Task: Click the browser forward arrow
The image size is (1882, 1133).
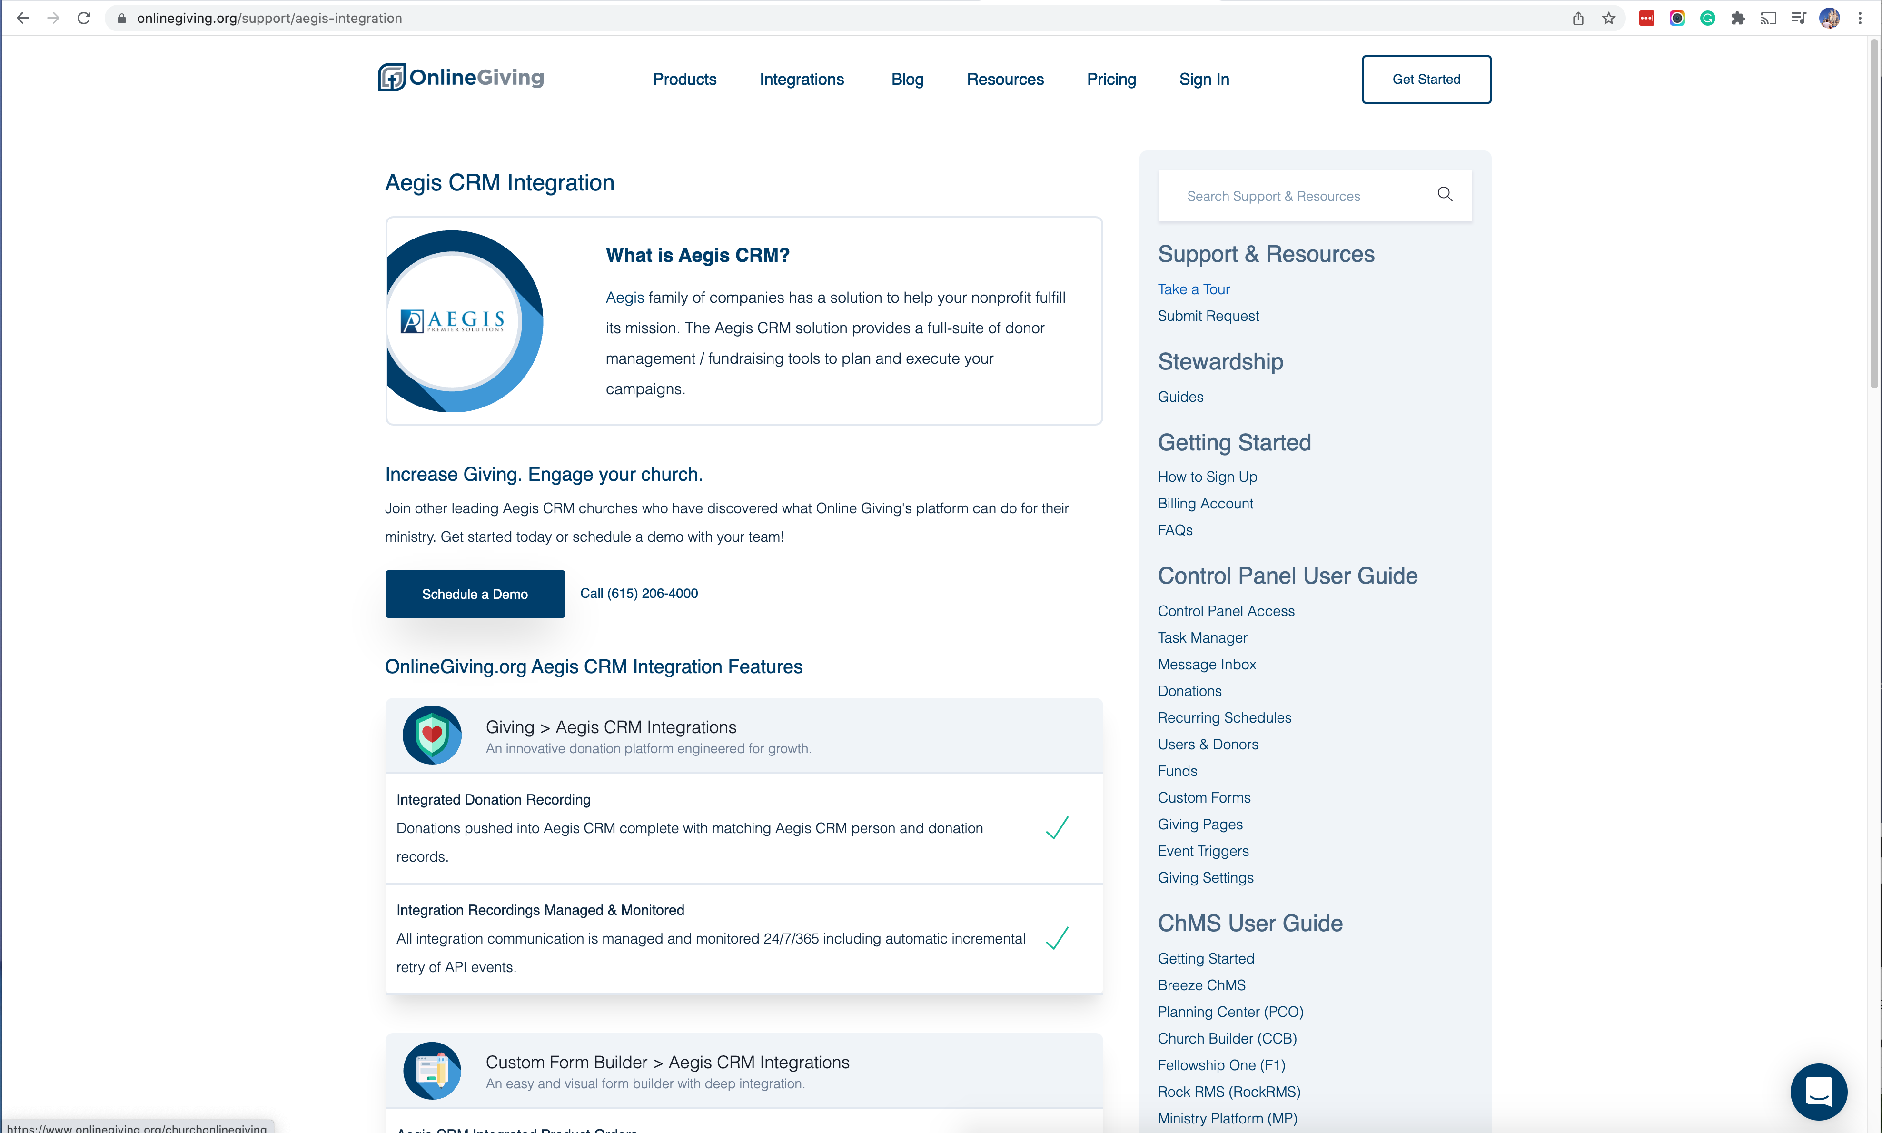Action: point(53,18)
